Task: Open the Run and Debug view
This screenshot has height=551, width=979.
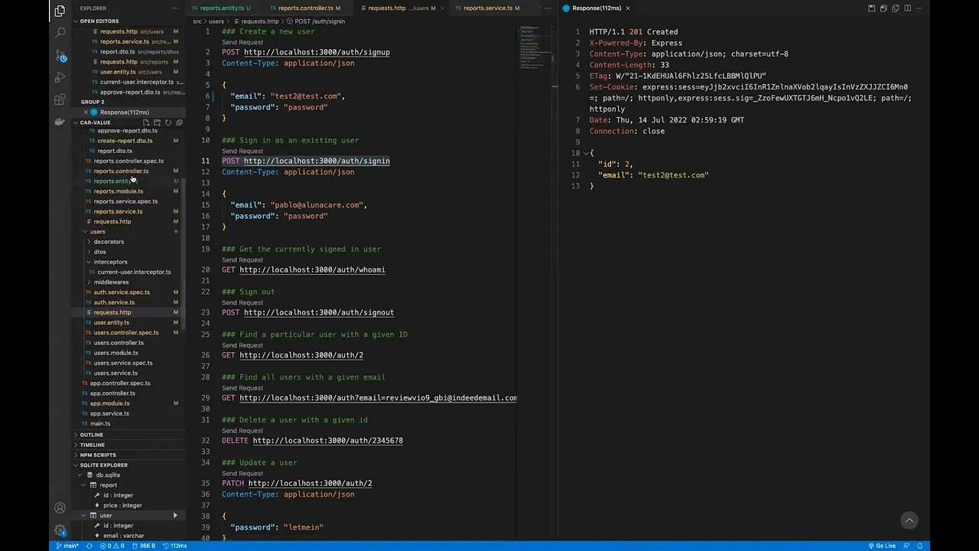Action: 60,77
